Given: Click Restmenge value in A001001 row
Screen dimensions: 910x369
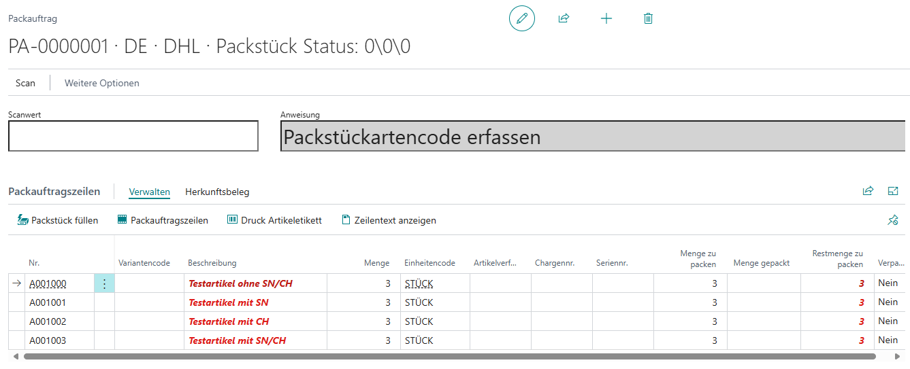Looking at the screenshot, I should [x=861, y=302].
